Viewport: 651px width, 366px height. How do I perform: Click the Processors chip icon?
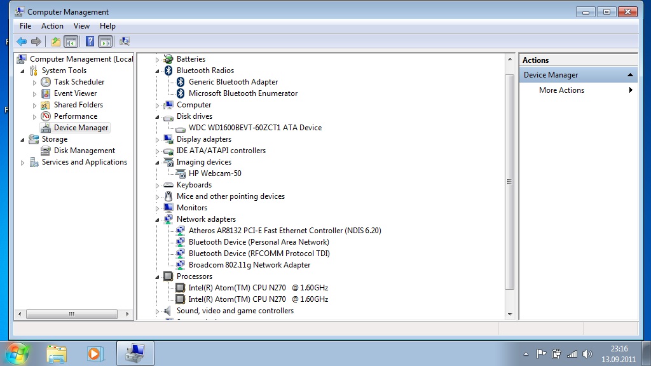[168, 276]
